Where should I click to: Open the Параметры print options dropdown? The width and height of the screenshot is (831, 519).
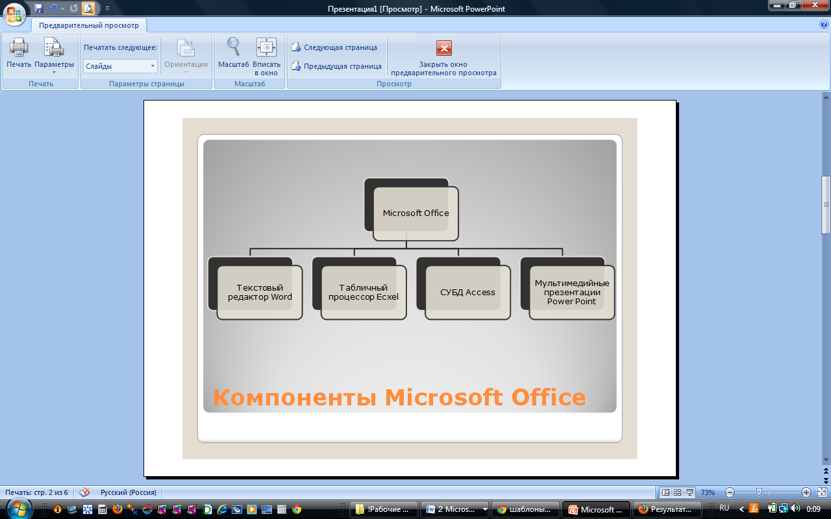point(55,56)
